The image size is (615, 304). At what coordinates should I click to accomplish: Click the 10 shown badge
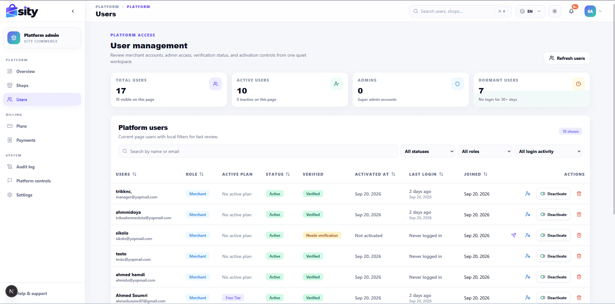pos(570,131)
